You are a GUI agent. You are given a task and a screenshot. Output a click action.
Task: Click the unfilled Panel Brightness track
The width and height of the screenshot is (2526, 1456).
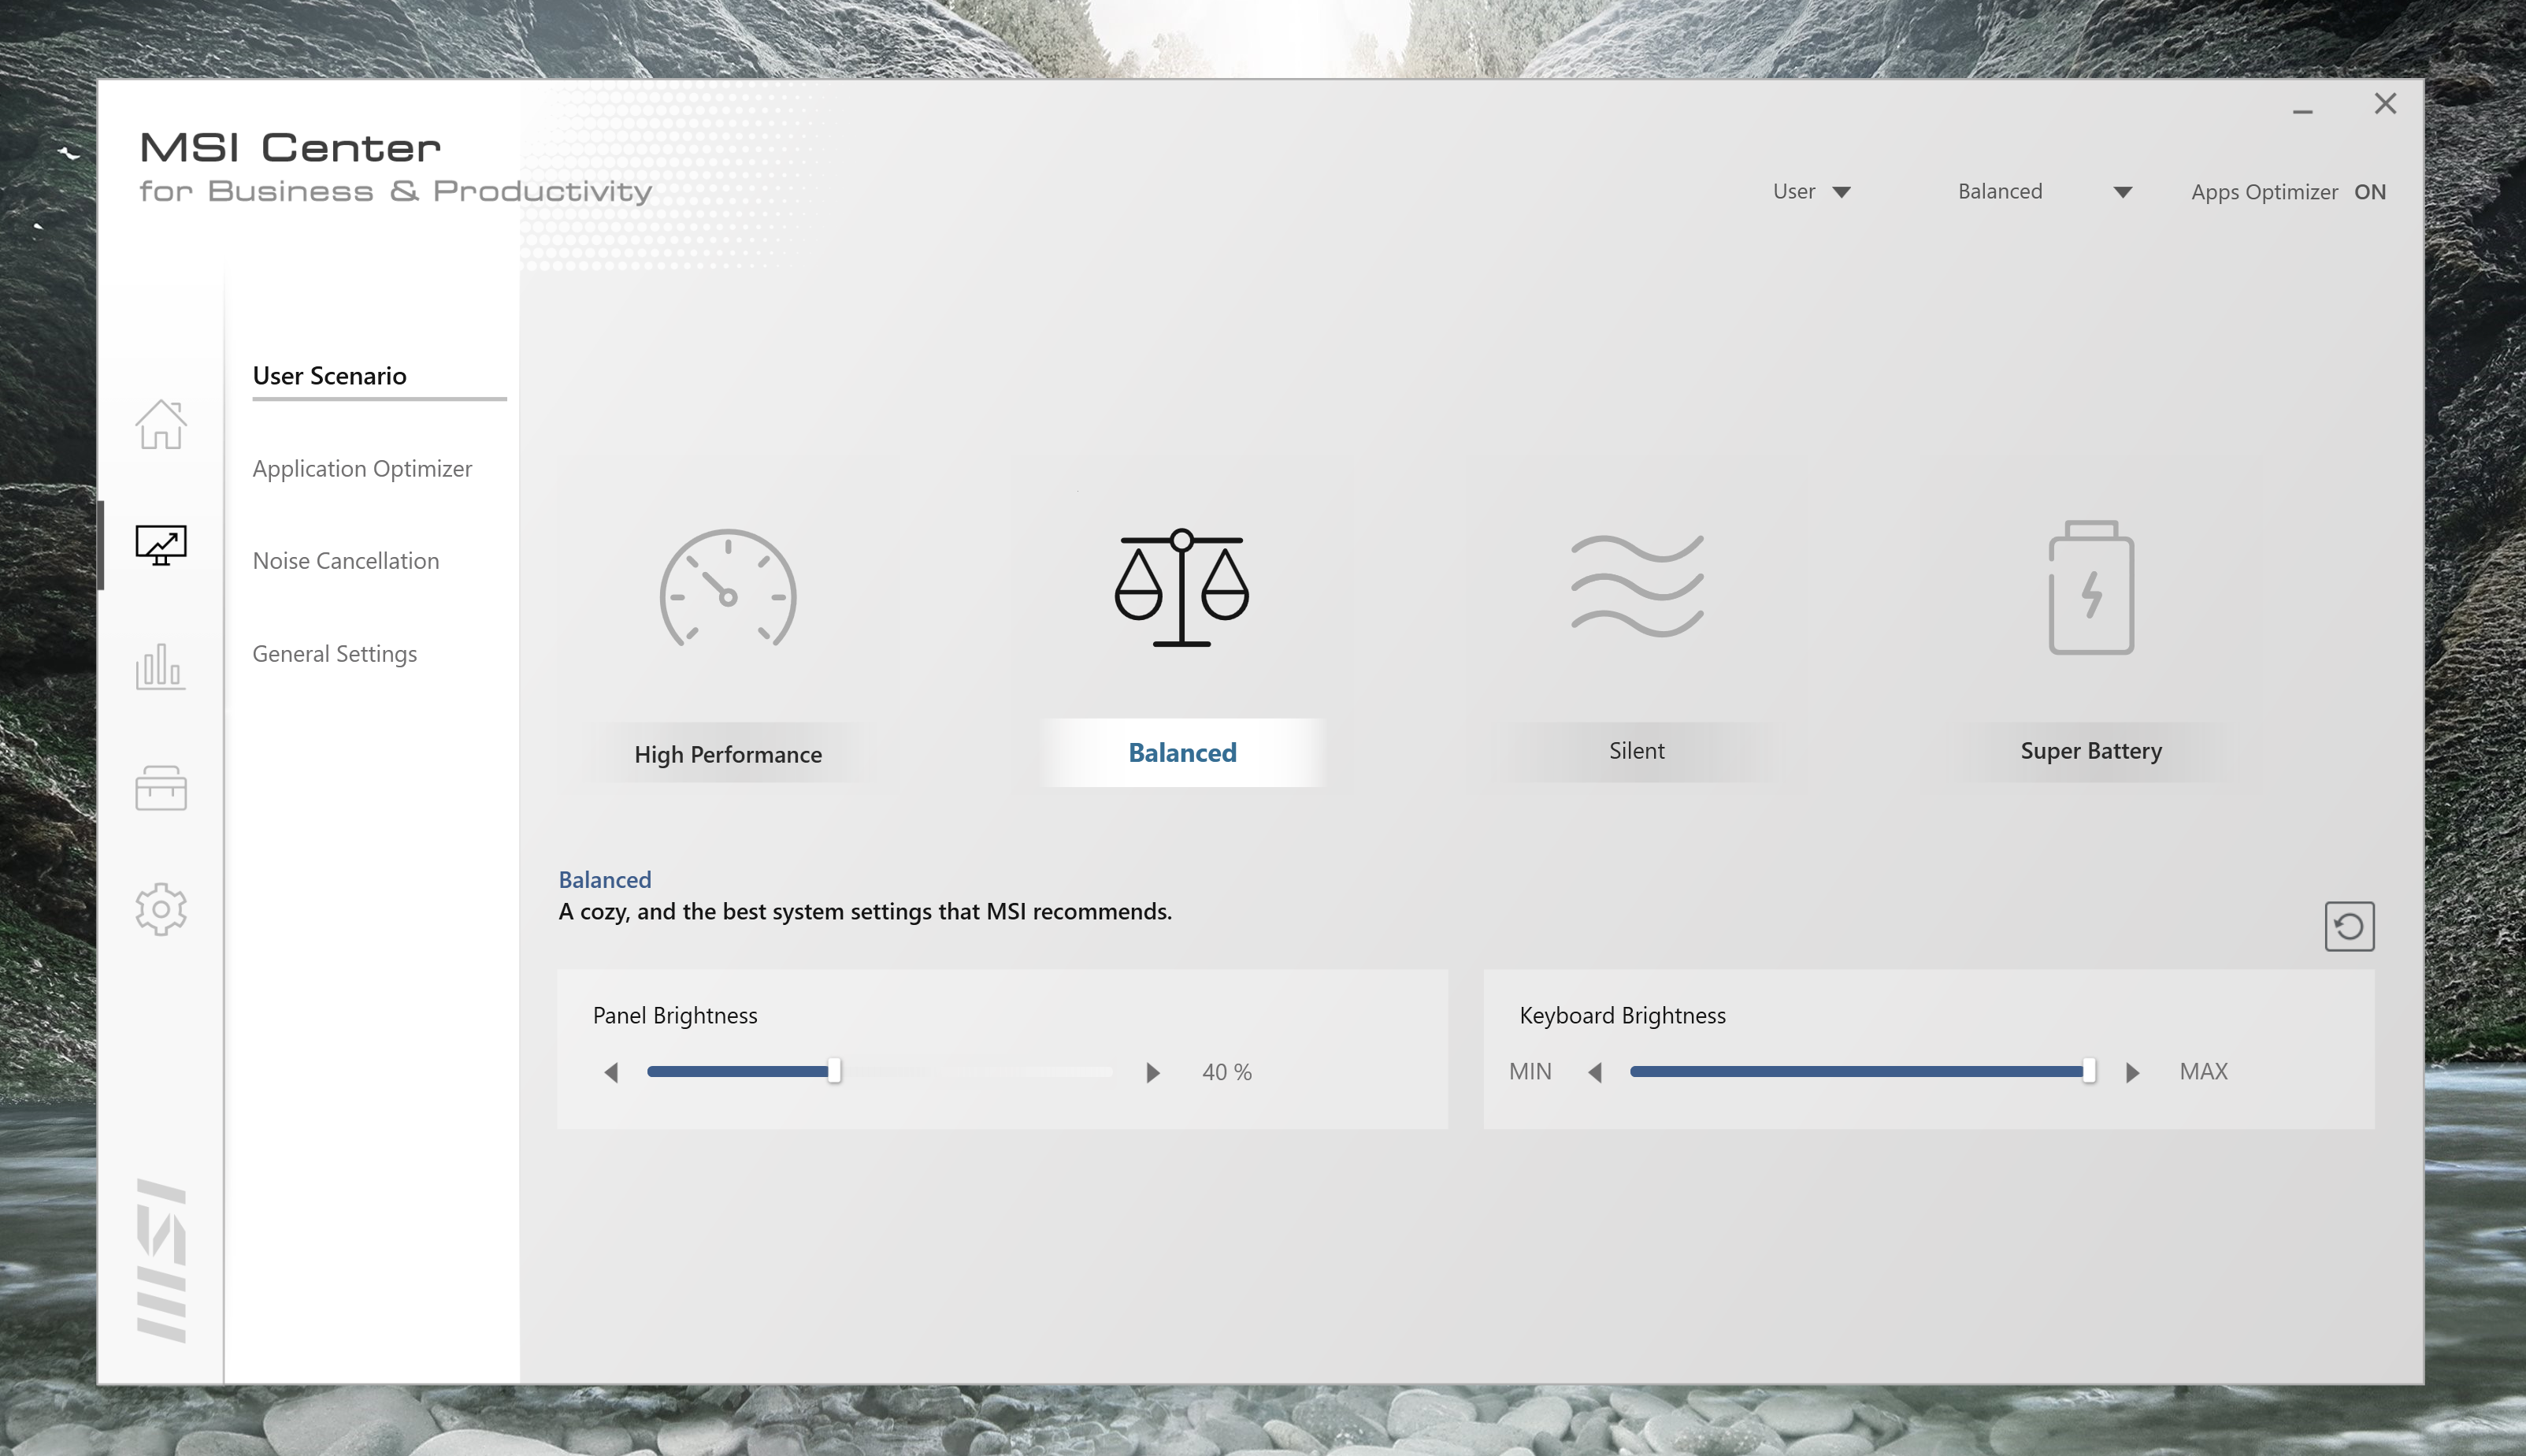coord(977,1071)
